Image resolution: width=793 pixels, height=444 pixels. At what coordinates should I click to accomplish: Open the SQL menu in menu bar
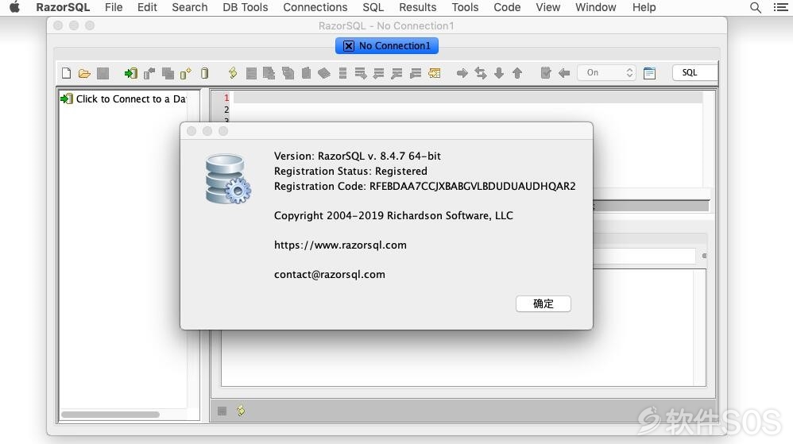tap(373, 8)
